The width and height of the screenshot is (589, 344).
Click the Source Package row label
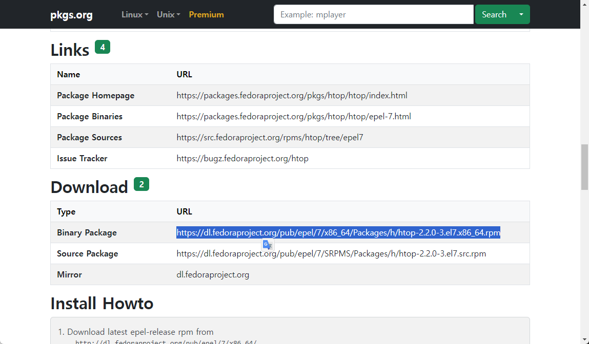pyautogui.click(x=88, y=253)
